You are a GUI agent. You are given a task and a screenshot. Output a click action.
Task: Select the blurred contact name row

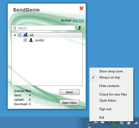(40, 40)
